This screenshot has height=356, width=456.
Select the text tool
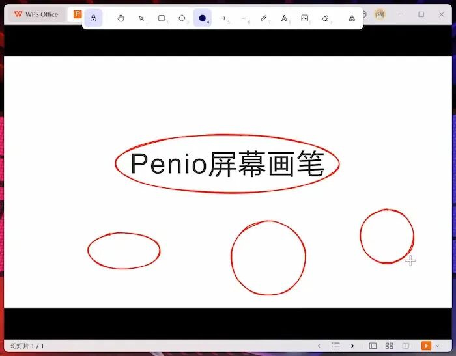285,18
